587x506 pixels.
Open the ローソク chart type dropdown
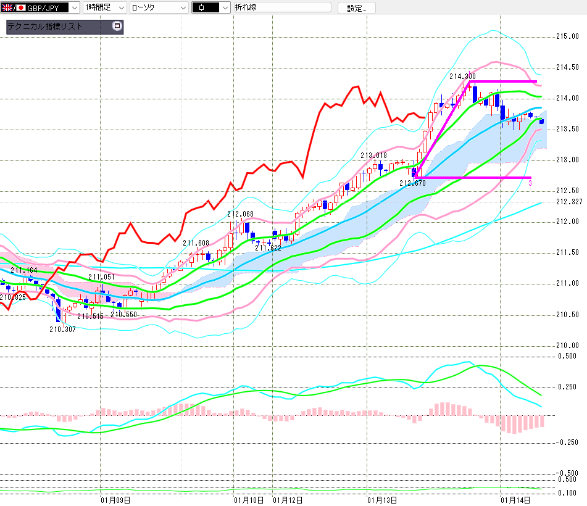[183, 8]
